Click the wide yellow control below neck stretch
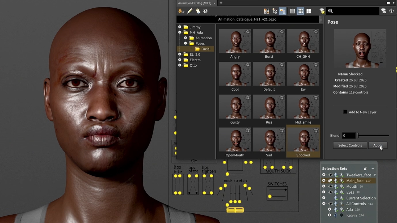Screen dimensions: 397x223 click(x=235, y=210)
